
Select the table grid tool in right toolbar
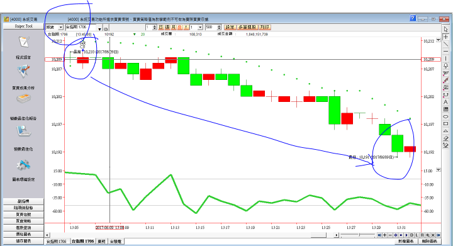(x=446, y=109)
